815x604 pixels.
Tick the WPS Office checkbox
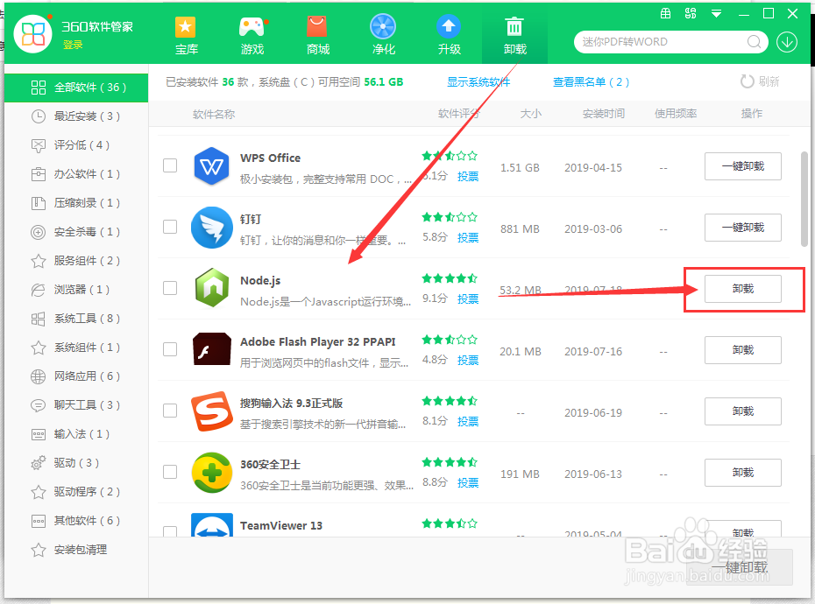[x=170, y=165]
